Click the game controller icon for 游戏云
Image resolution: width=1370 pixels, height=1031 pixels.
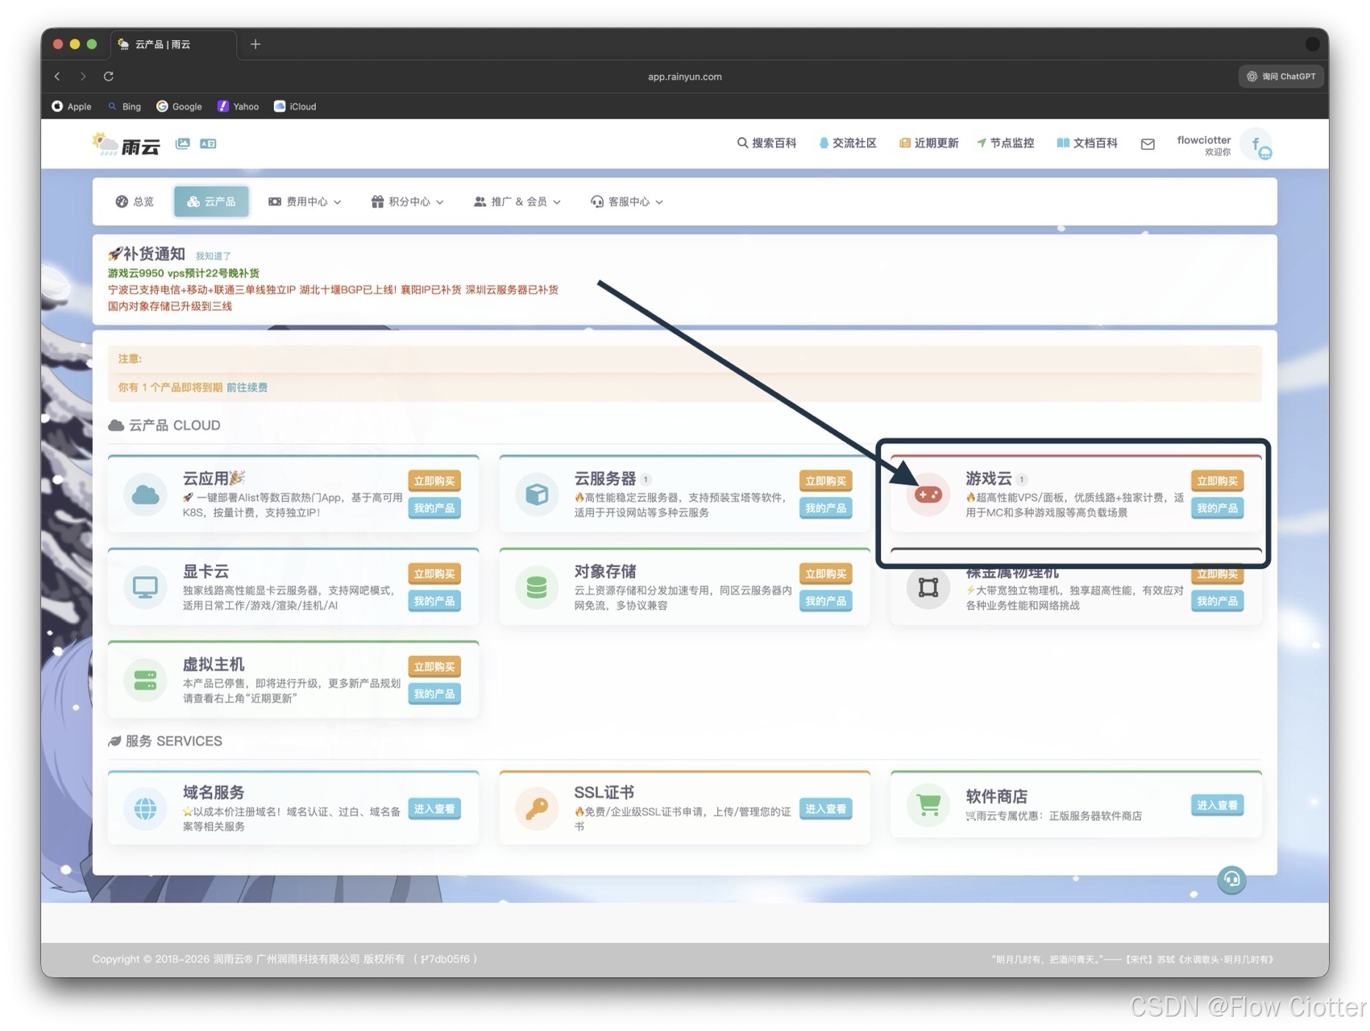click(x=928, y=495)
